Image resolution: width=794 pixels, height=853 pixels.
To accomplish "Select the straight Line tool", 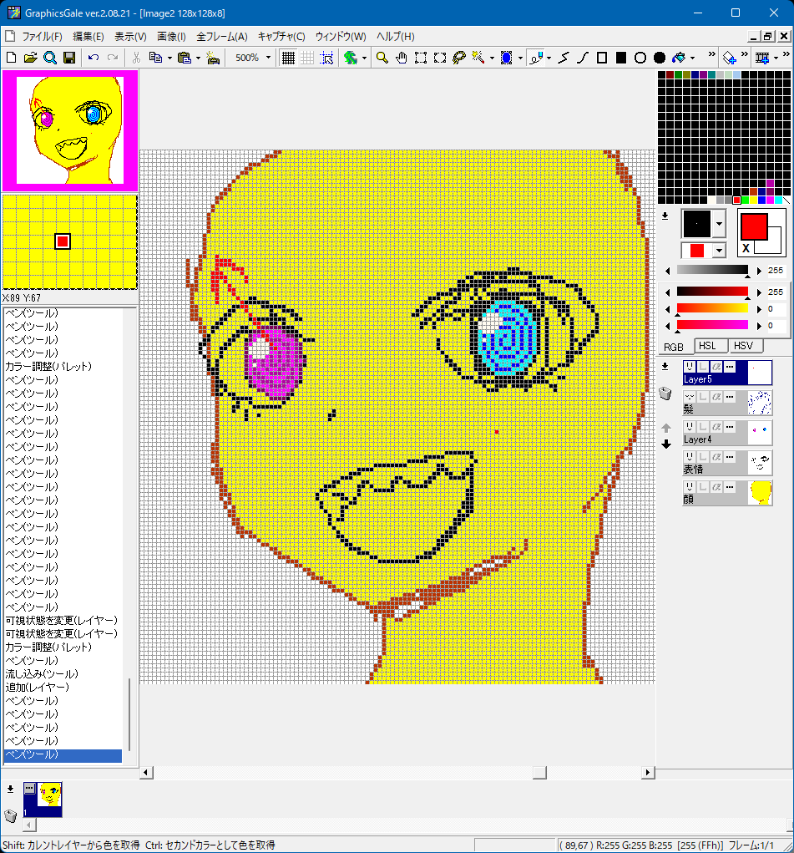I will 564,58.
